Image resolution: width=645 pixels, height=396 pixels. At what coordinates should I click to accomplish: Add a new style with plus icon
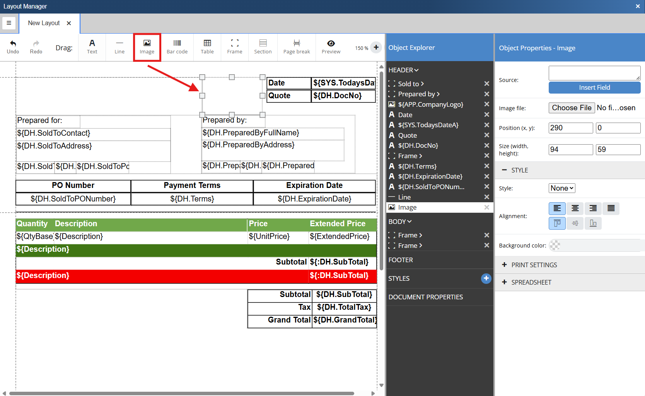pos(486,278)
